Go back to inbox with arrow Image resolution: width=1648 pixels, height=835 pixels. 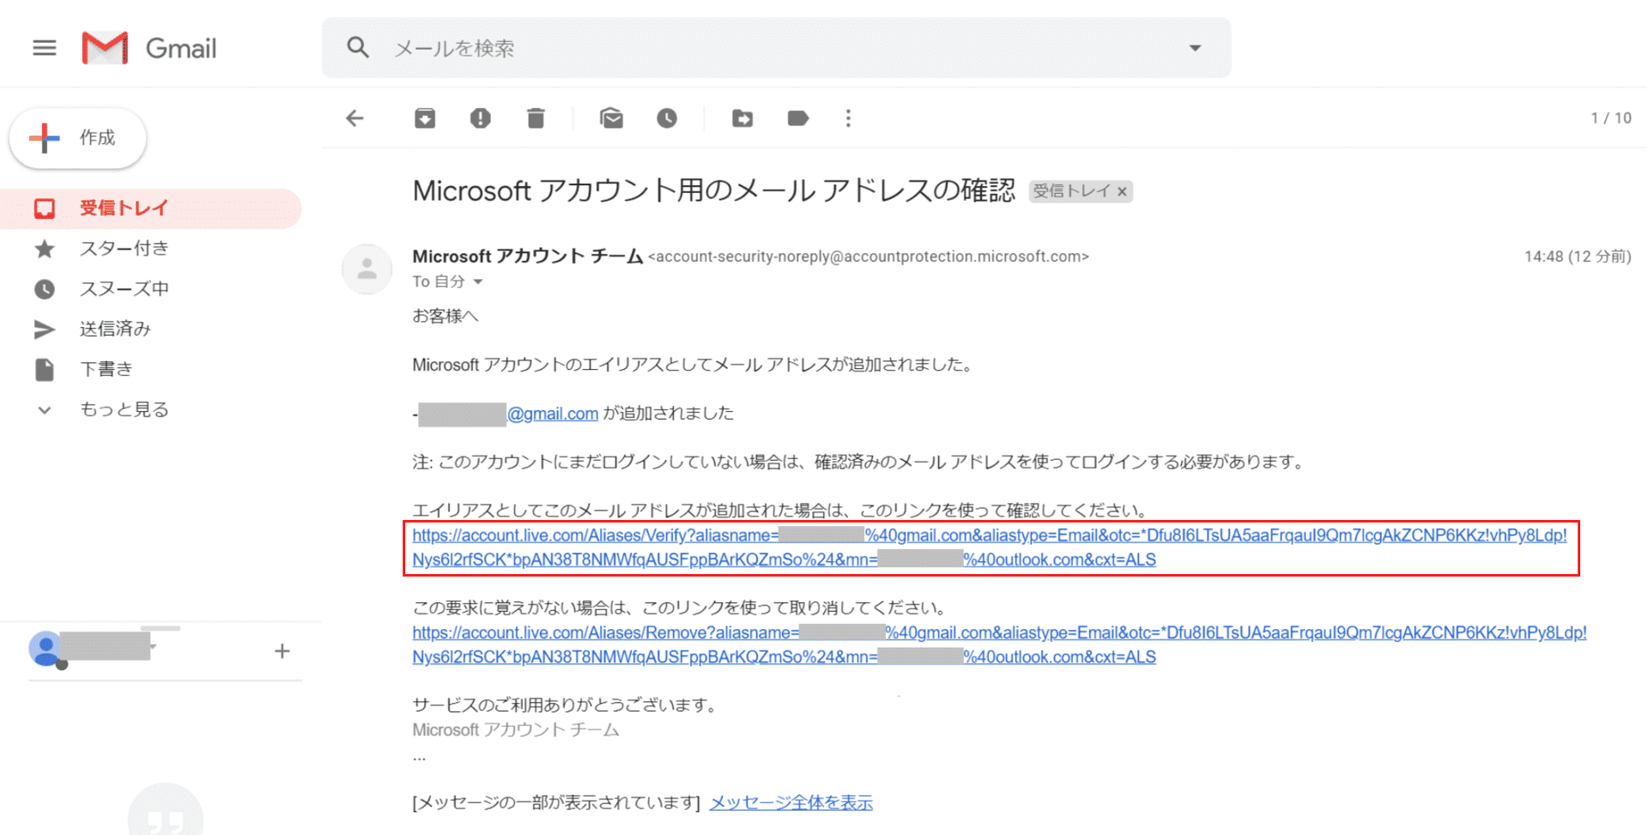click(355, 118)
